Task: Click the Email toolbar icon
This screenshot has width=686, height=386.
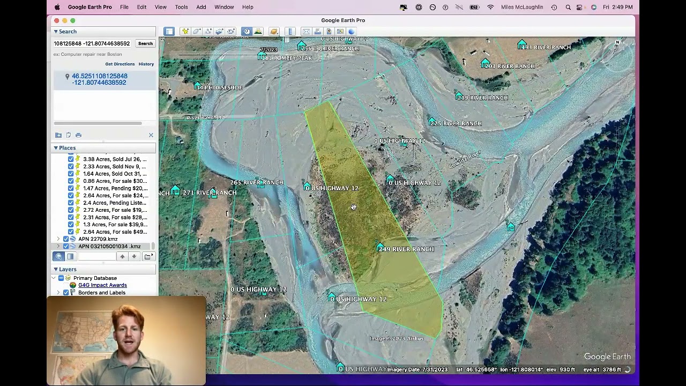Action: click(306, 32)
